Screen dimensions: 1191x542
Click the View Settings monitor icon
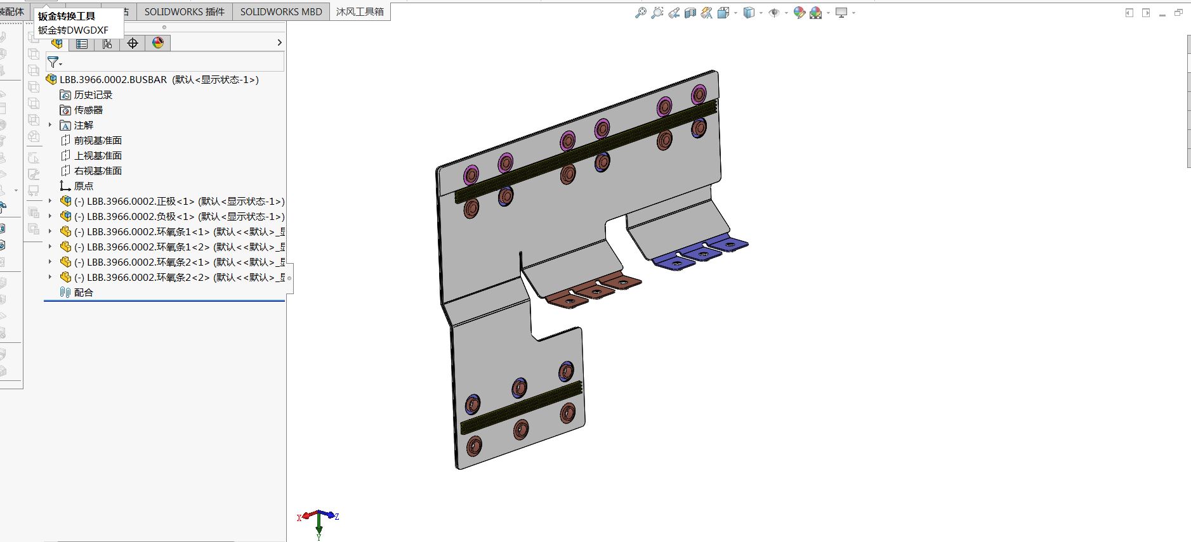click(841, 13)
